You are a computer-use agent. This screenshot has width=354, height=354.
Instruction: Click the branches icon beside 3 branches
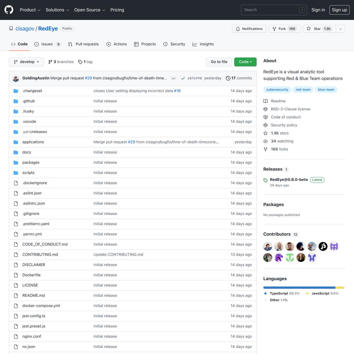coord(50,62)
